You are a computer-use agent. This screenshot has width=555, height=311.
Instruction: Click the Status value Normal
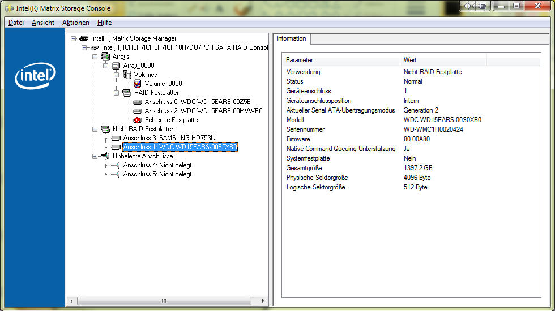413,81
